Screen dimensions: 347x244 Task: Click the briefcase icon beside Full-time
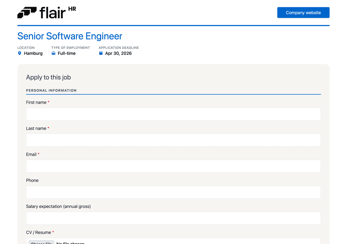click(53, 53)
